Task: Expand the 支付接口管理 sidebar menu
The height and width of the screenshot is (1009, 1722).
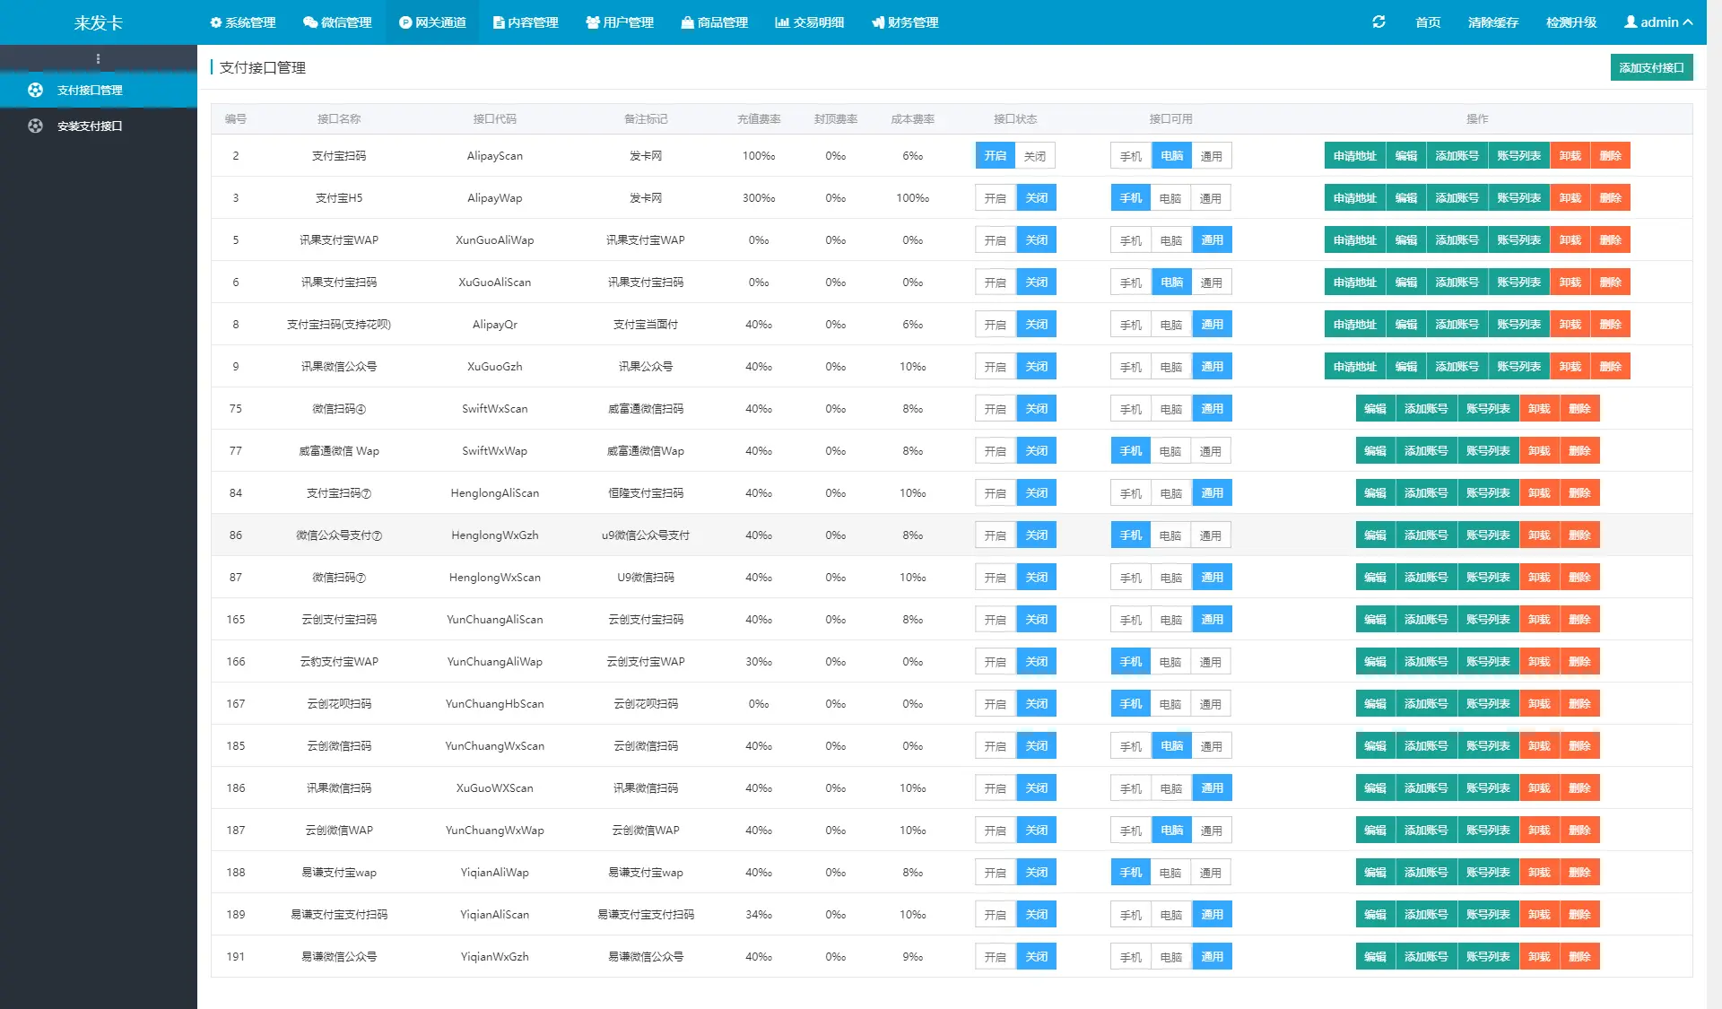Action: pyautogui.click(x=99, y=89)
